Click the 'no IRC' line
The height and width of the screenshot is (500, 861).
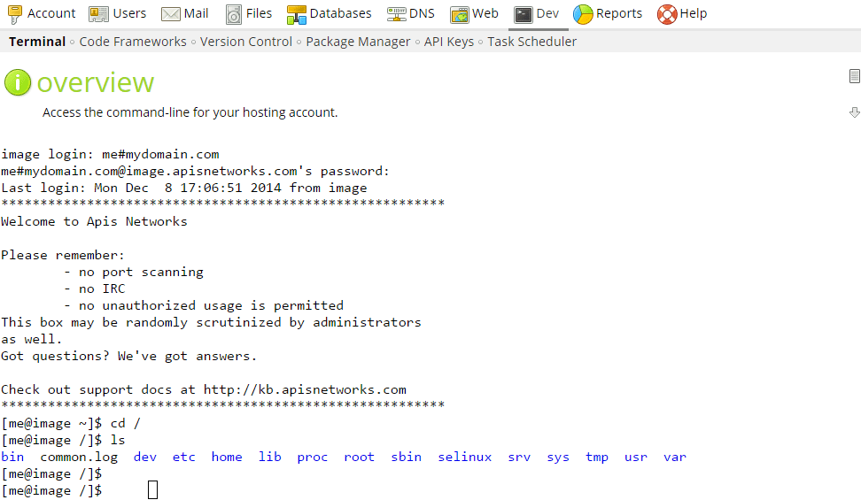(x=95, y=288)
